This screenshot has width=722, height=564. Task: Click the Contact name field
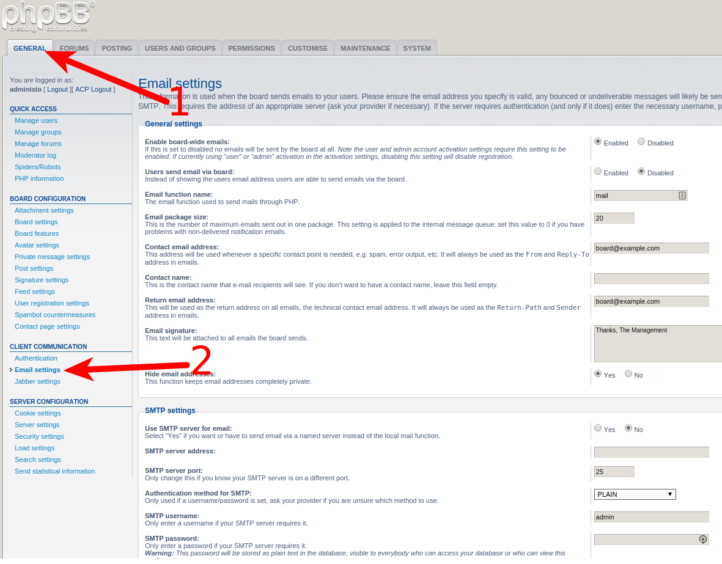click(x=651, y=279)
